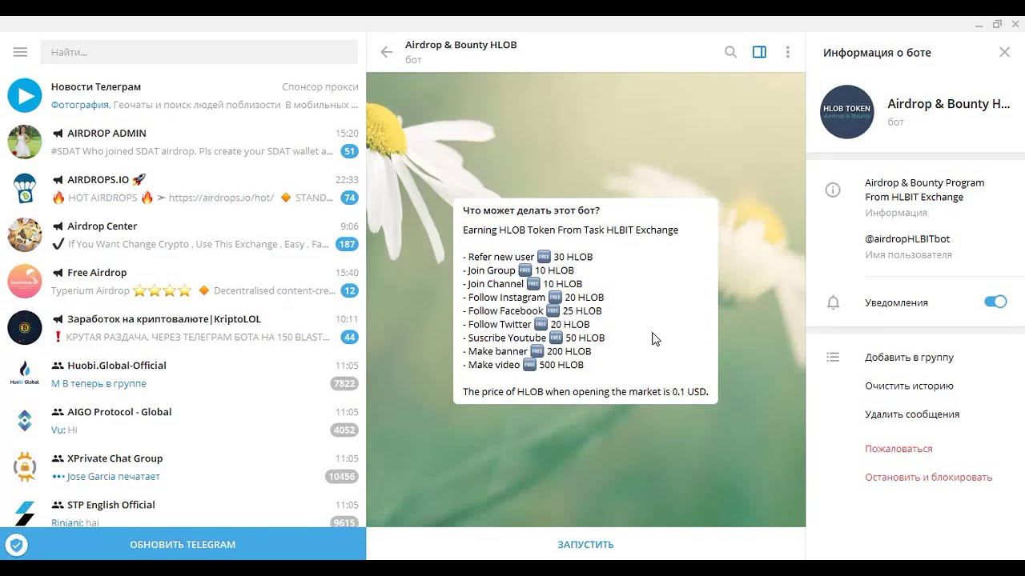
Task: Open Заработок на криптовалюте|KriptoLOL channel
Action: (183, 327)
